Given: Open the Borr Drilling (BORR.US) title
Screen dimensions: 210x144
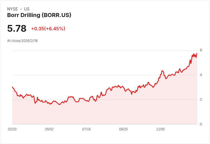Looking at the screenshot, I should [39, 15].
